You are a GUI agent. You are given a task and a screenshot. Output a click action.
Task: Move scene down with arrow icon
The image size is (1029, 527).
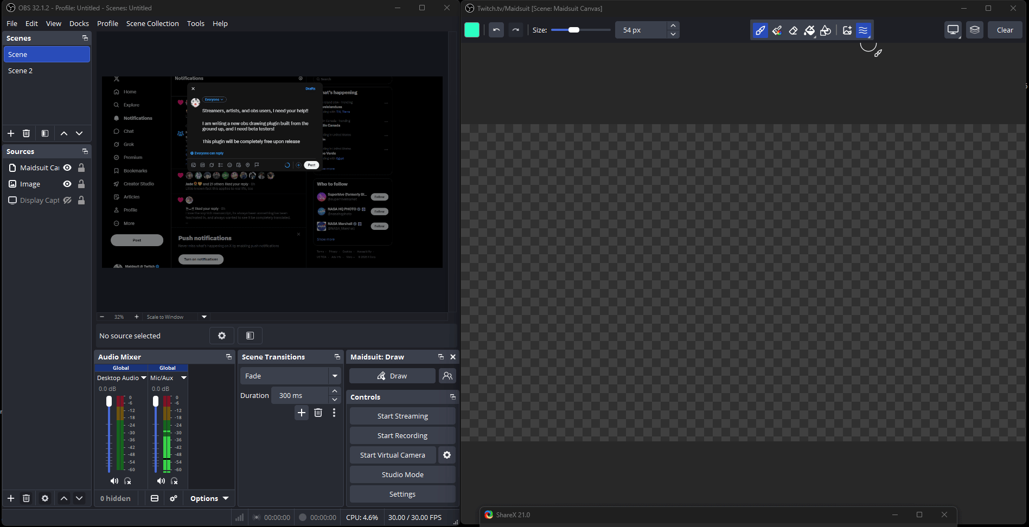tap(79, 133)
